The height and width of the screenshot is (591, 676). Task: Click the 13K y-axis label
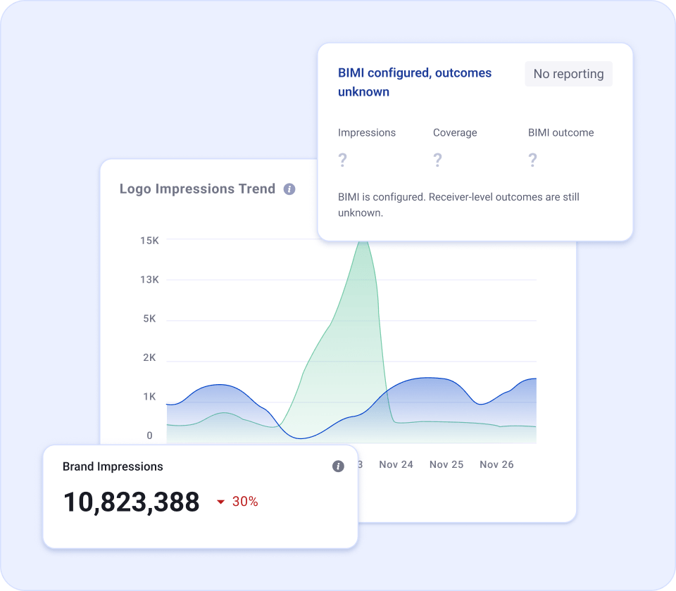pyautogui.click(x=149, y=279)
